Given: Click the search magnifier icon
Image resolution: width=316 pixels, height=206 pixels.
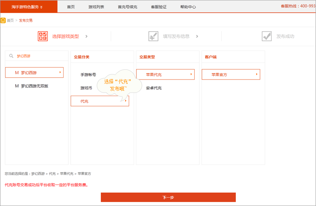Looking at the screenshot, I should 11,56.
